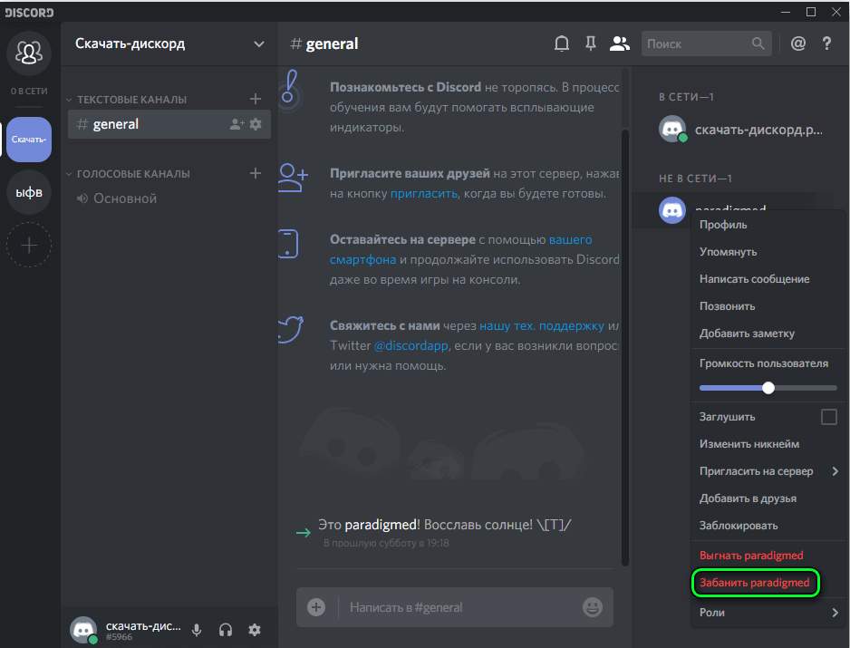Image resolution: width=850 pixels, height=648 pixels.
Task: Open the вашего смартфона link
Action: pos(570,239)
